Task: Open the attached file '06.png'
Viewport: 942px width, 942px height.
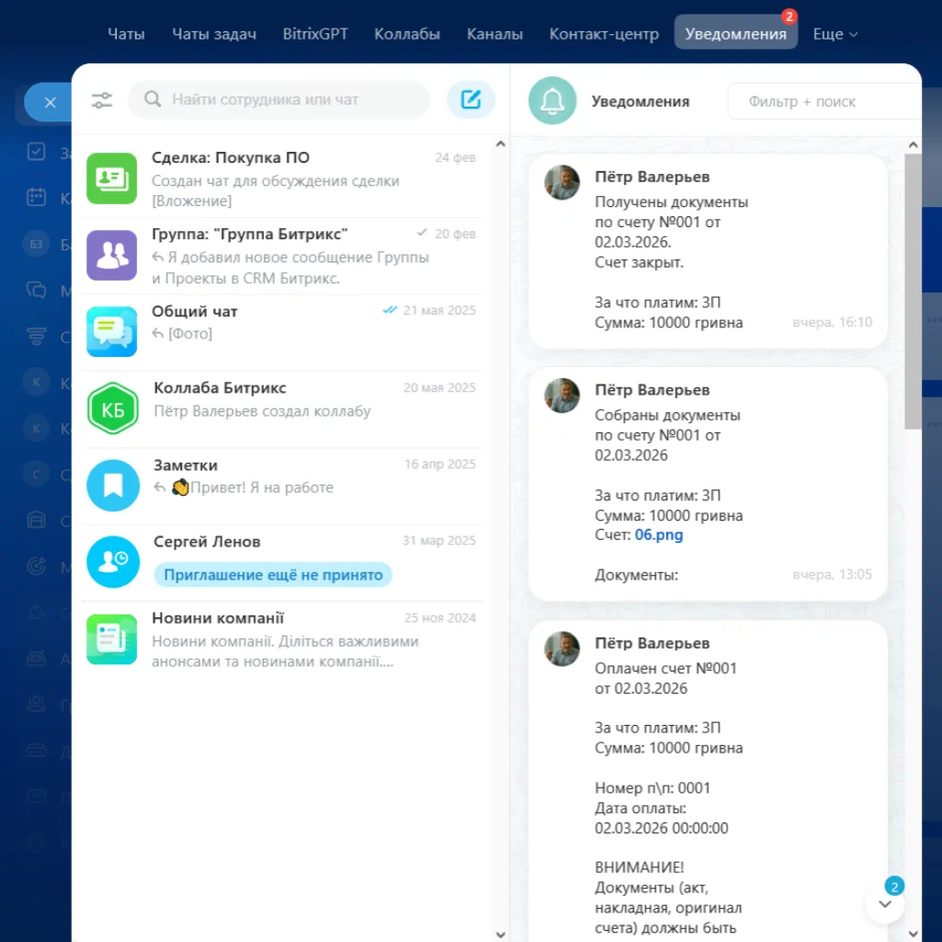Action: point(659,534)
